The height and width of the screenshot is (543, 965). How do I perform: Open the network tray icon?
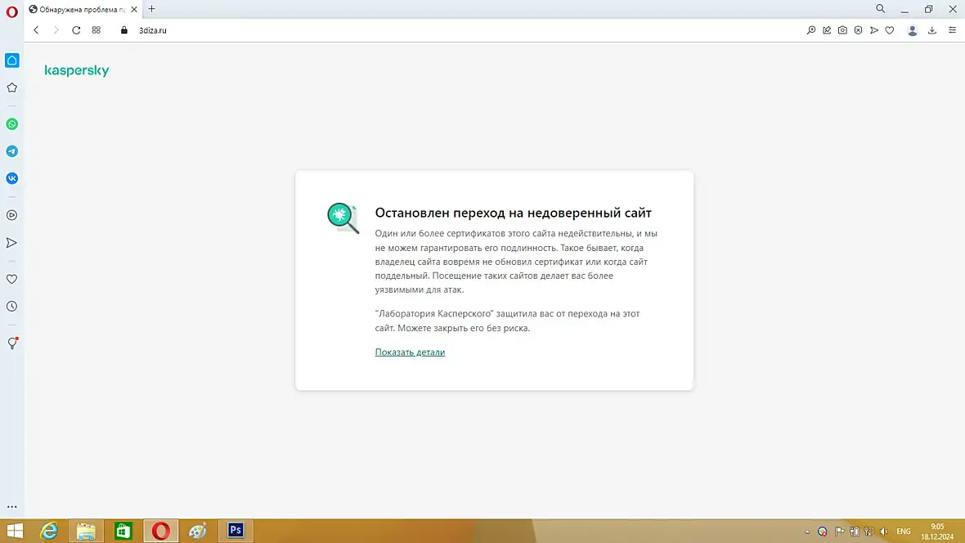click(869, 532)
